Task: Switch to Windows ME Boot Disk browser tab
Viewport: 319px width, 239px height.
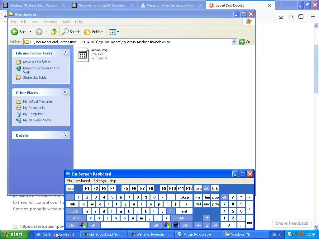Action: pos(33,5)
